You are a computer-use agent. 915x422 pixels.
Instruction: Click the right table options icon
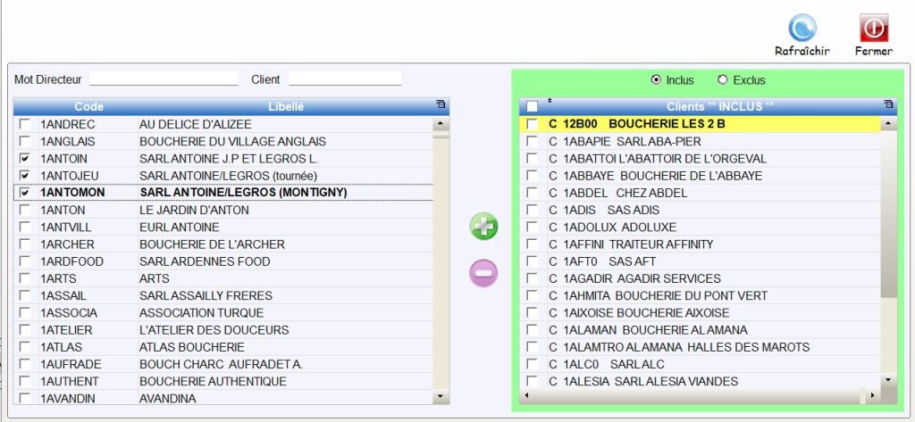click(887, 105)
